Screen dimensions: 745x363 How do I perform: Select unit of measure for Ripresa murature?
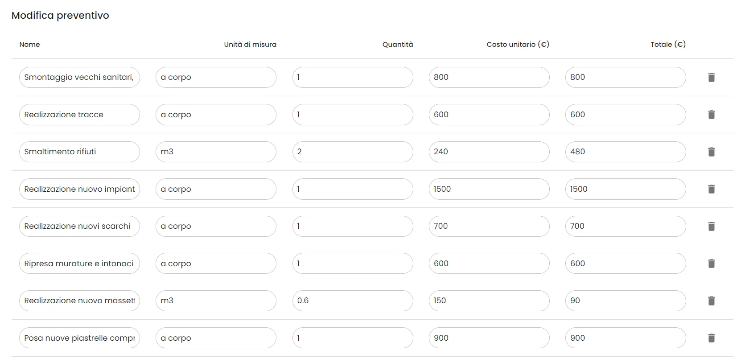tap(216, 264)
